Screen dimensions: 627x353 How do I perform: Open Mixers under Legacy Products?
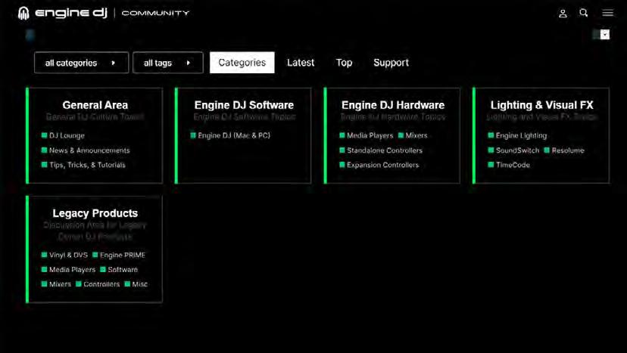pyautogui.click(x=56, y=284)
